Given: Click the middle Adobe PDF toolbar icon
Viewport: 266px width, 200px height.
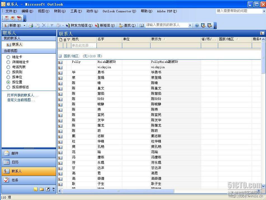Looking at the screenshot, I should [x=13, y=18].
